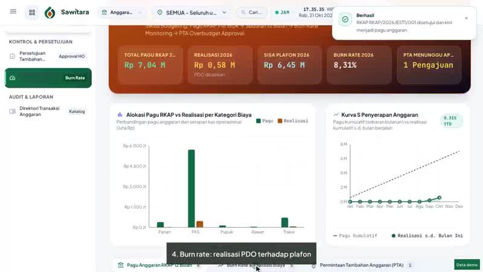
Task: Click the Katalog badge
Action: click(x=77, y=111)
